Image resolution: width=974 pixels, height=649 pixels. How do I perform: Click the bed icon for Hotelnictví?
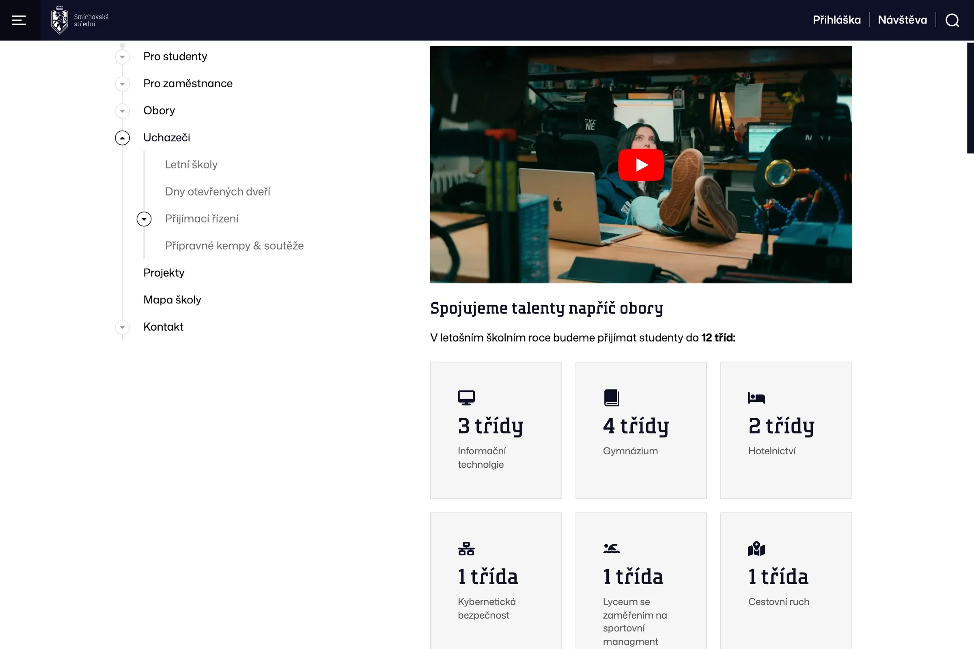coord(756,398)
